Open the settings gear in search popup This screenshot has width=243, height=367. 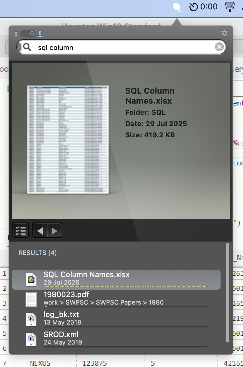[x=224, y=33]
